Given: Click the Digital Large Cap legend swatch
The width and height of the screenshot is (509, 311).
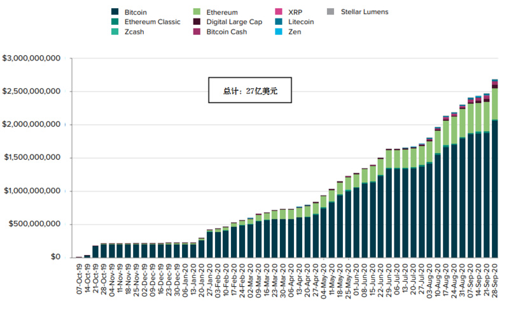Looking at the screenshot, I should tap(197, 22).
